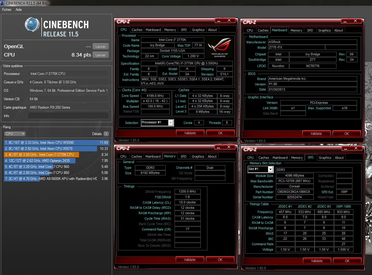Screen dimensions: 372x275
Task: Click the Cinebench logo sphere icon
Action: coord(32,25)
